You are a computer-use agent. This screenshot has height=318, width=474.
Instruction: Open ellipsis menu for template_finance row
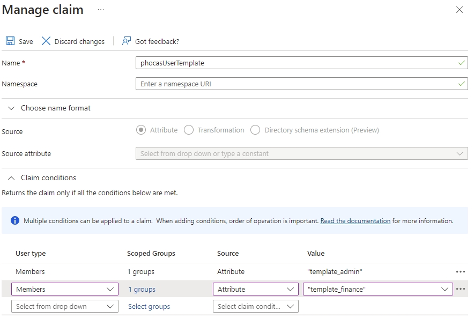click(x=460, y=289)
